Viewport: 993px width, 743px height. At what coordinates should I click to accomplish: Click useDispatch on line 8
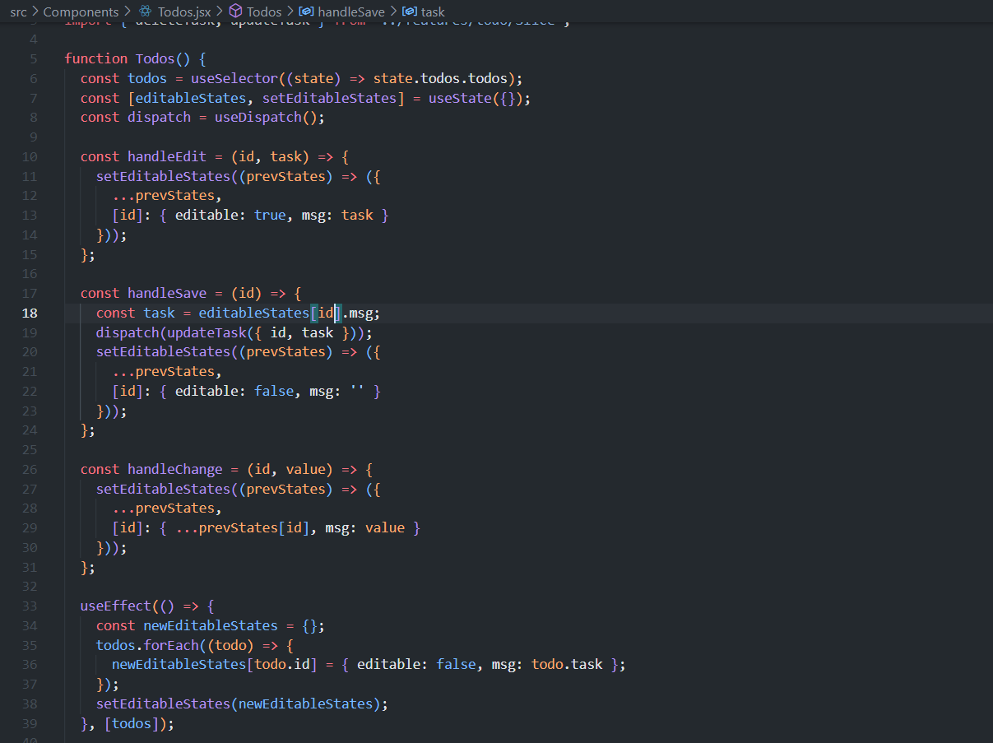(x=258, y=117)
